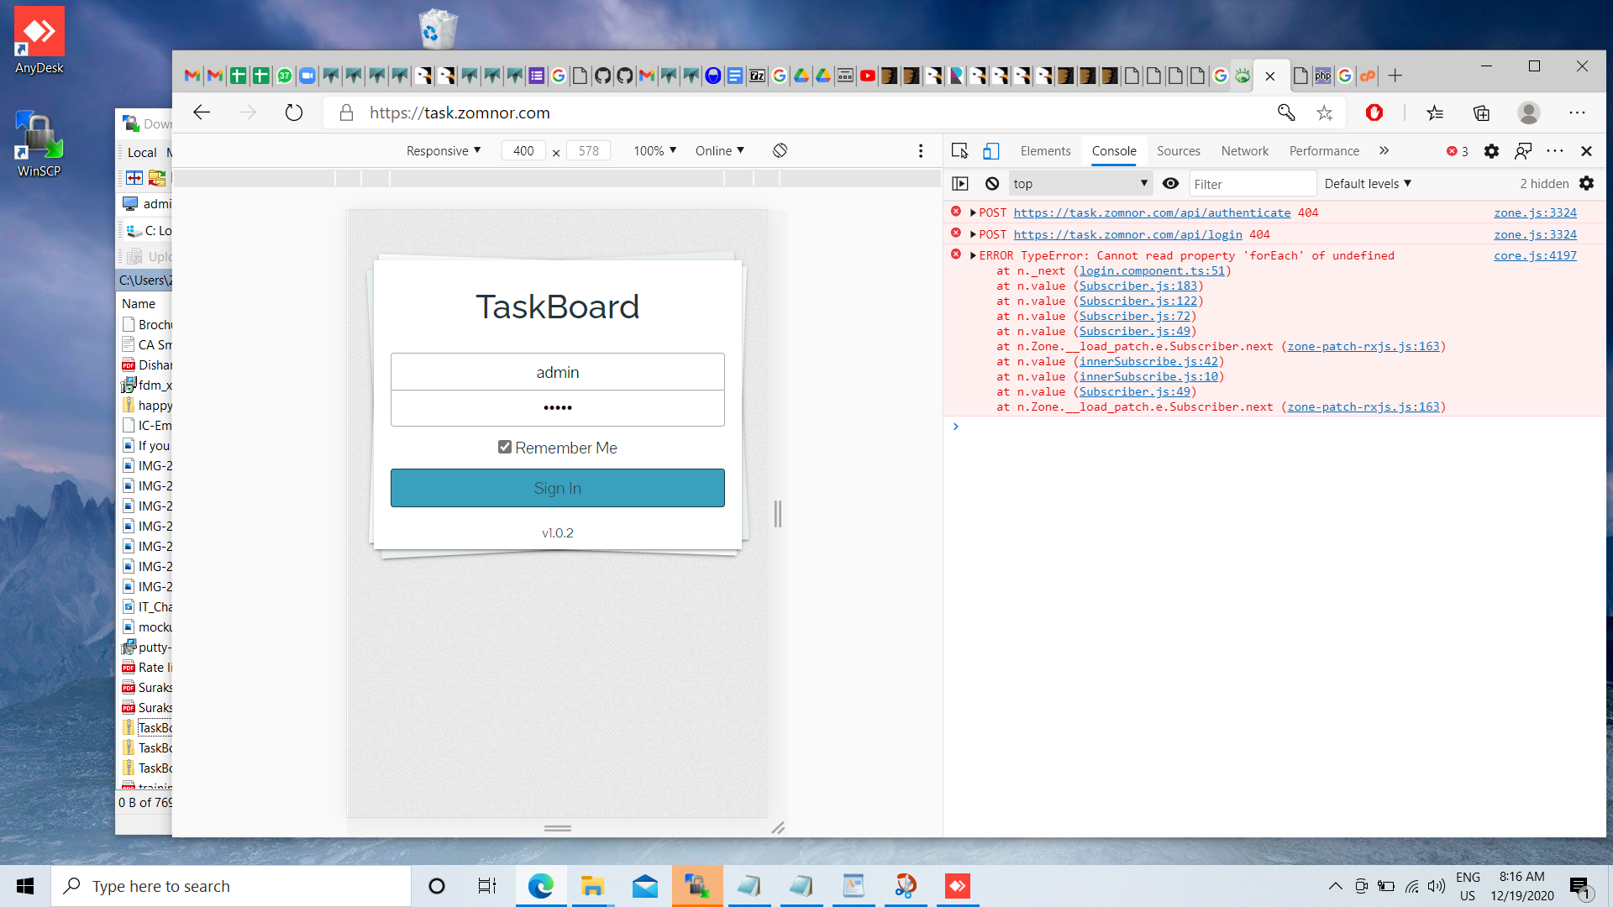The image size is (1613, 907).
Task: Change network throttling via the Online dropdown
Action: [718, 150]
